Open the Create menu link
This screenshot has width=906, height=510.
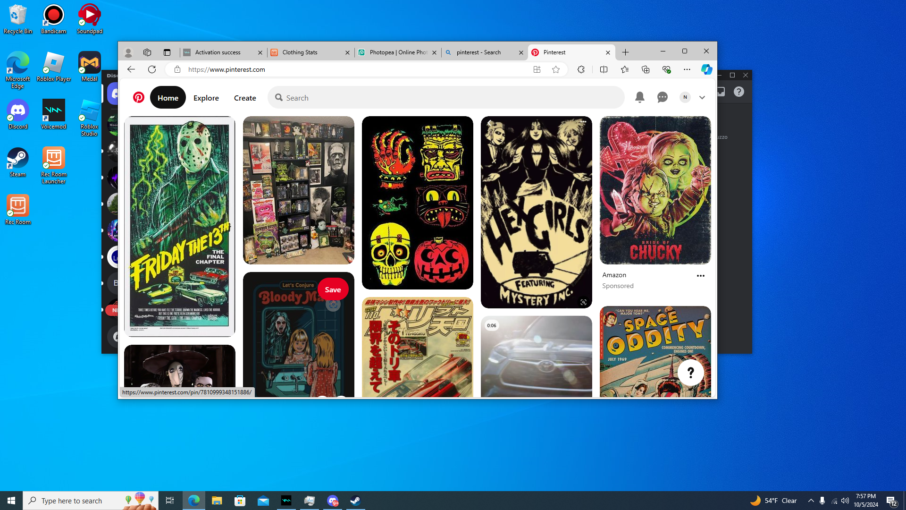[x=244, y=98]
